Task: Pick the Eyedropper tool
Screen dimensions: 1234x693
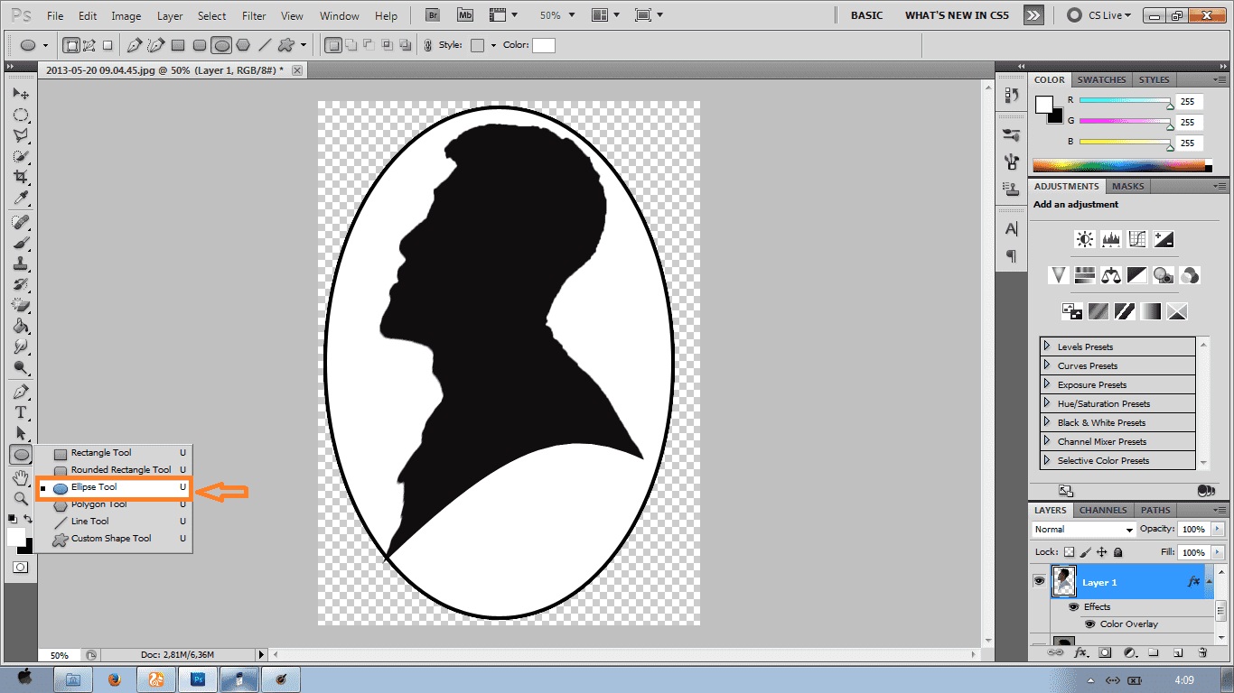Action: click(20, 199)
